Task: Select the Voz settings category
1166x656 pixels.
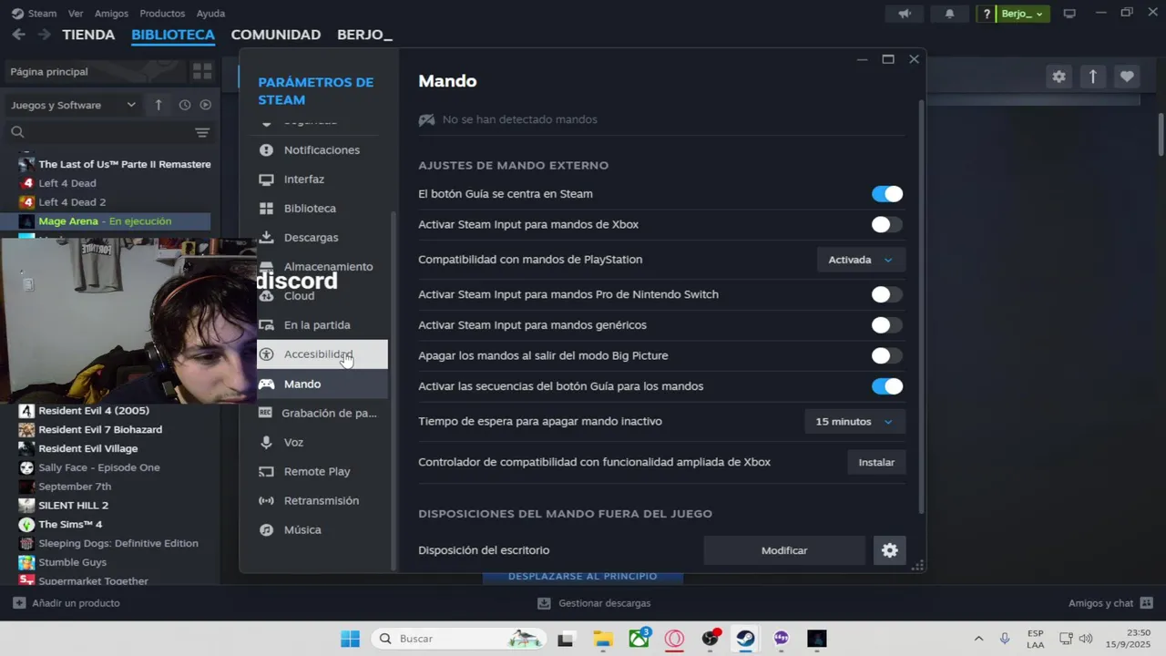Action: tap(322, 442)
